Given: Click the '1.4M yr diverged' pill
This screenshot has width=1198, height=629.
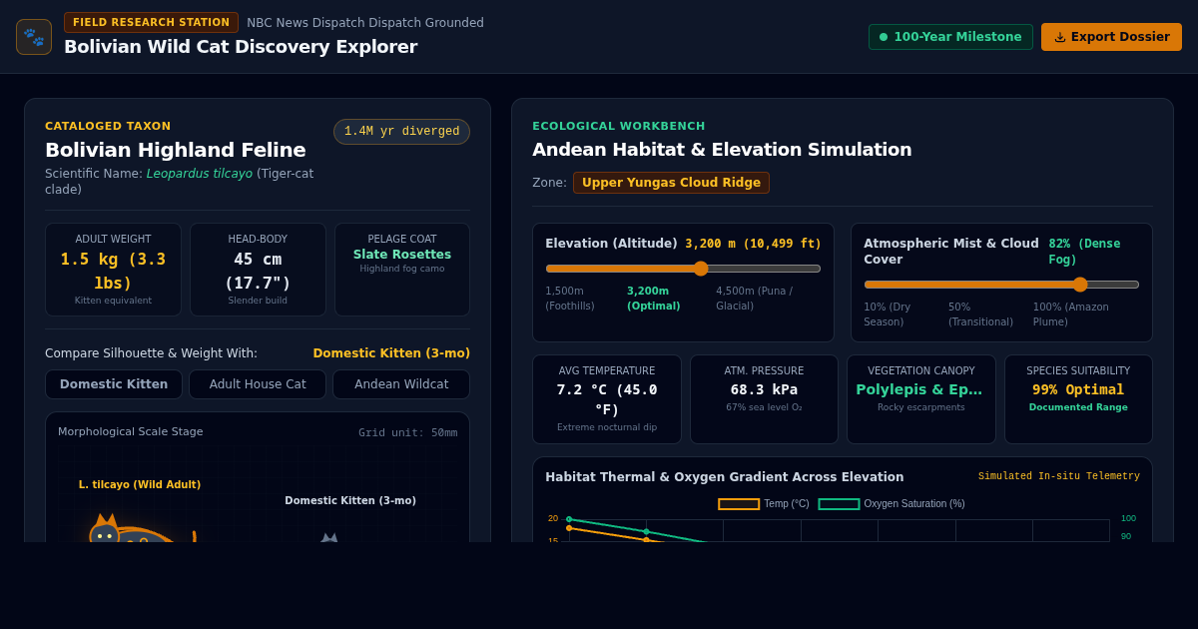Looking at the screenshot, I should click(401, 132).
